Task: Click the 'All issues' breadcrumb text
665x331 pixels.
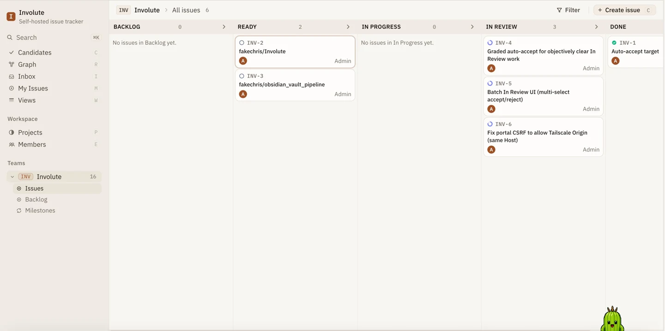Action: [186, 10]
